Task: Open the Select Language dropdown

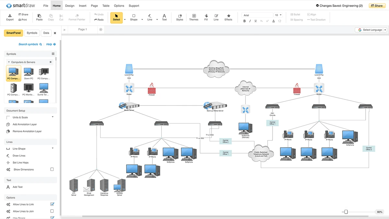Action: click(x=371, y=30)
